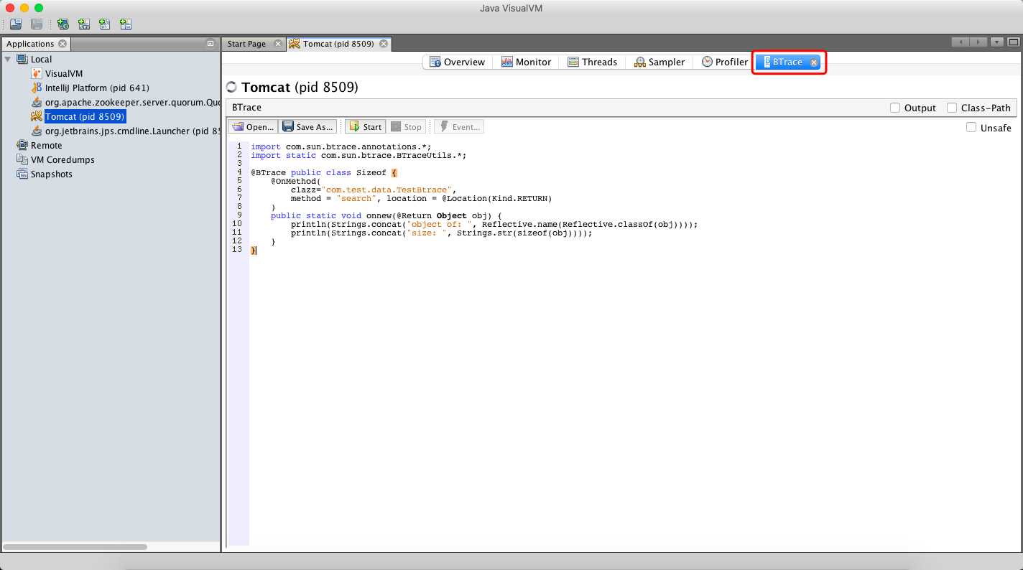Click the @OnMethod( annotation line

click(x=295, y=181)
